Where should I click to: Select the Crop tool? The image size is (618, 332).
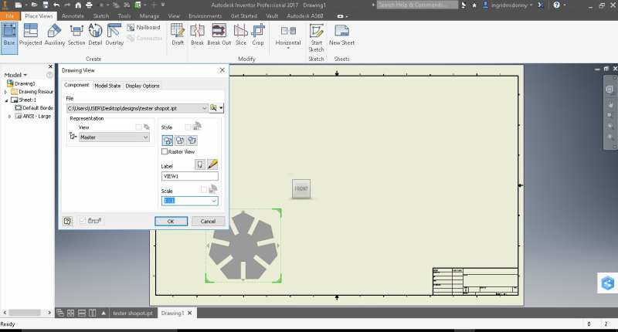(258, 36)
